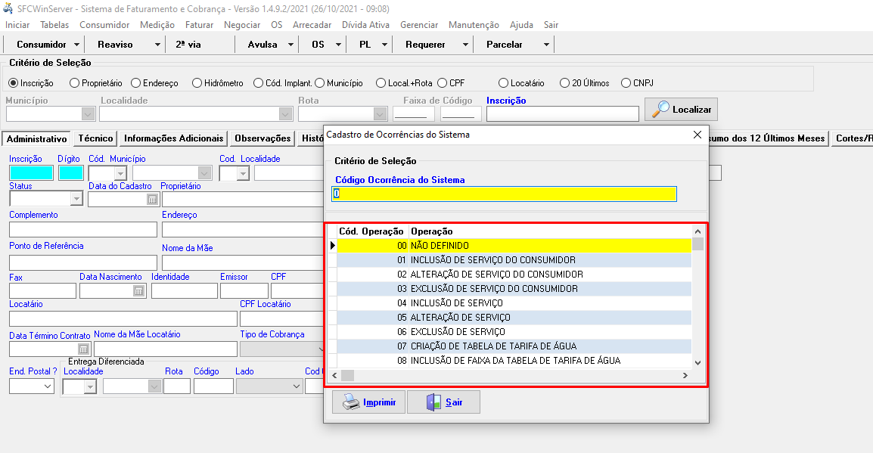Screen dimensions: 873x453
Task: Click the SFCWinServer title bar app icon
Action: pos(9,8)
